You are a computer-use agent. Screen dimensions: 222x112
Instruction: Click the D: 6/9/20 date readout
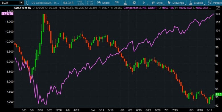[x=38, y=8]
